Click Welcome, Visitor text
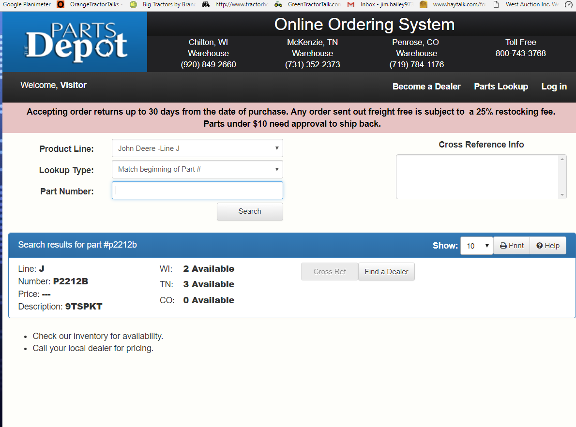 54,85
